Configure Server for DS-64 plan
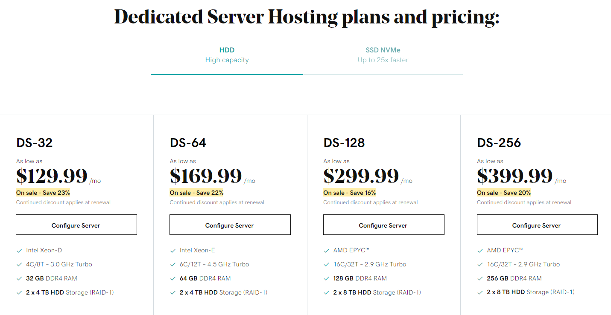This screenshot has height=315, width=611. pos(230,225)
